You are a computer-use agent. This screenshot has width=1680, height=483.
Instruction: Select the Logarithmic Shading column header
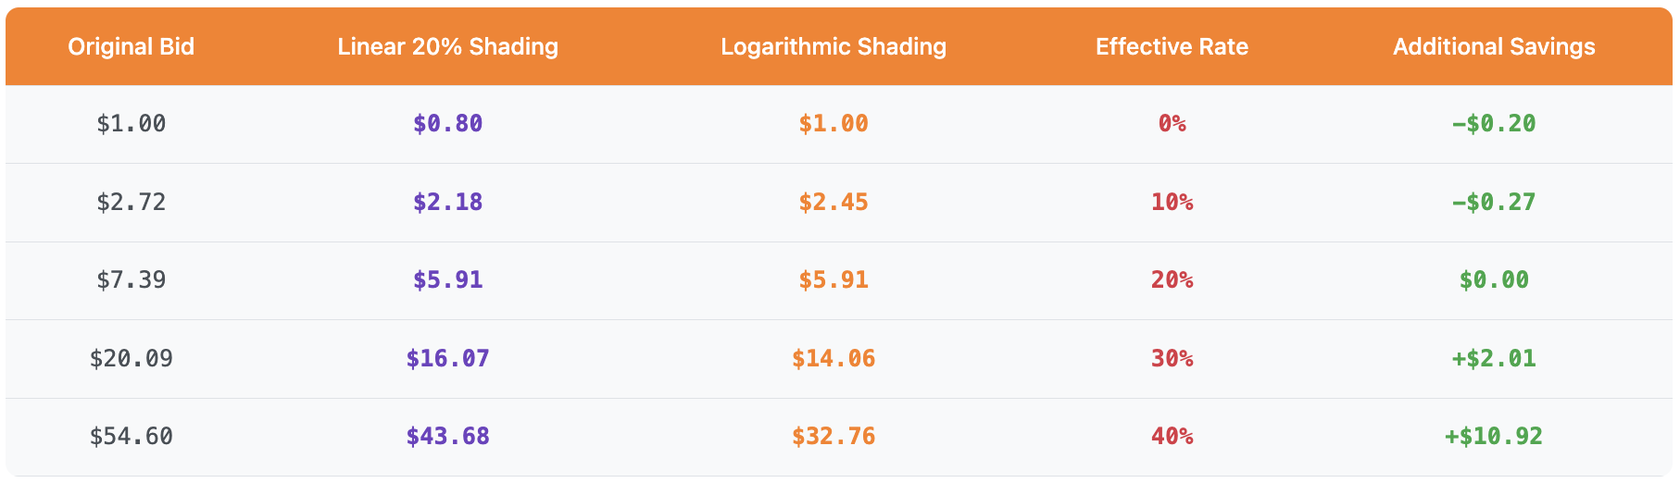click(834, 46)
